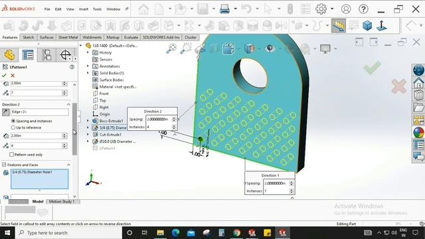Open the View Orientation dropdown arrow
The height and width of the screenshot is (239, 425).
(238, 49)
